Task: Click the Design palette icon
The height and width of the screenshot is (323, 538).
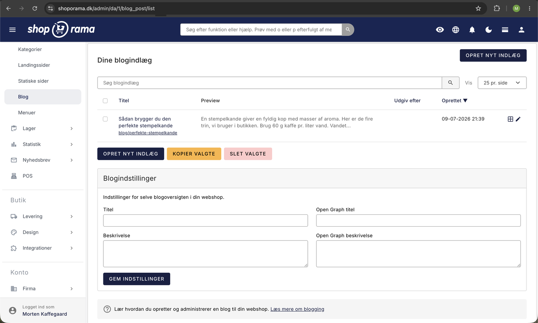Action: [x=14, y=232]
